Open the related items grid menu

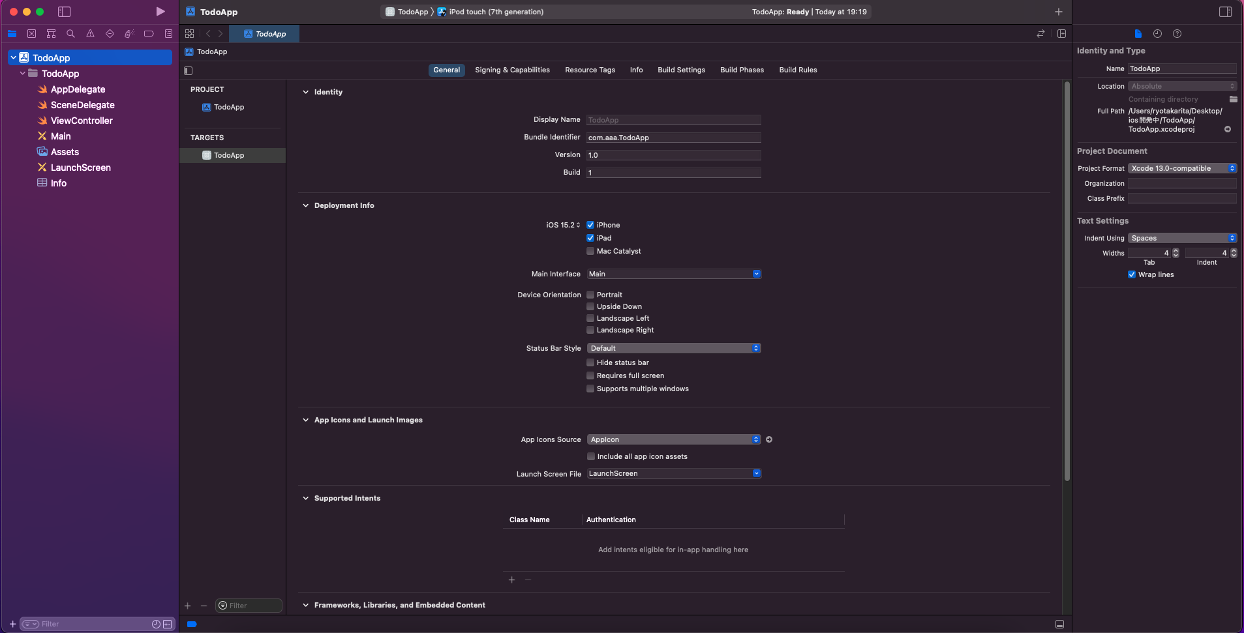[x=189, y=33]
